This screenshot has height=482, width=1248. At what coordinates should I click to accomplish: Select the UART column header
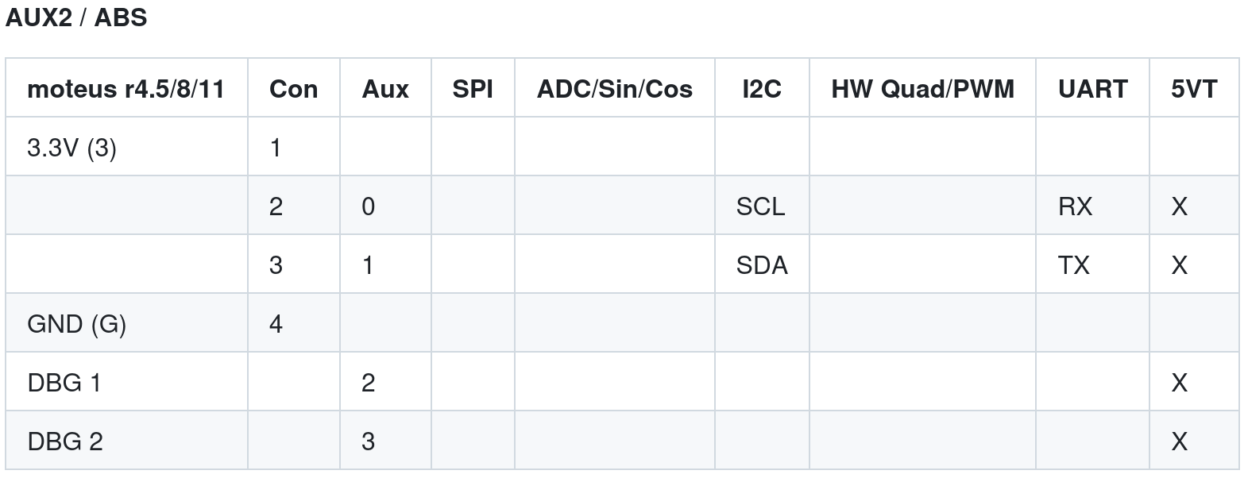pyautogui.click(x=1092, y=88)
